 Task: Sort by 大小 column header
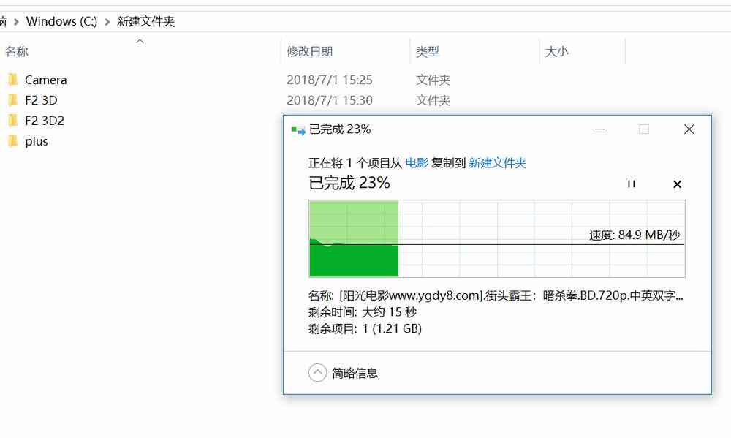pyautogui.click(x=556, y=51)
